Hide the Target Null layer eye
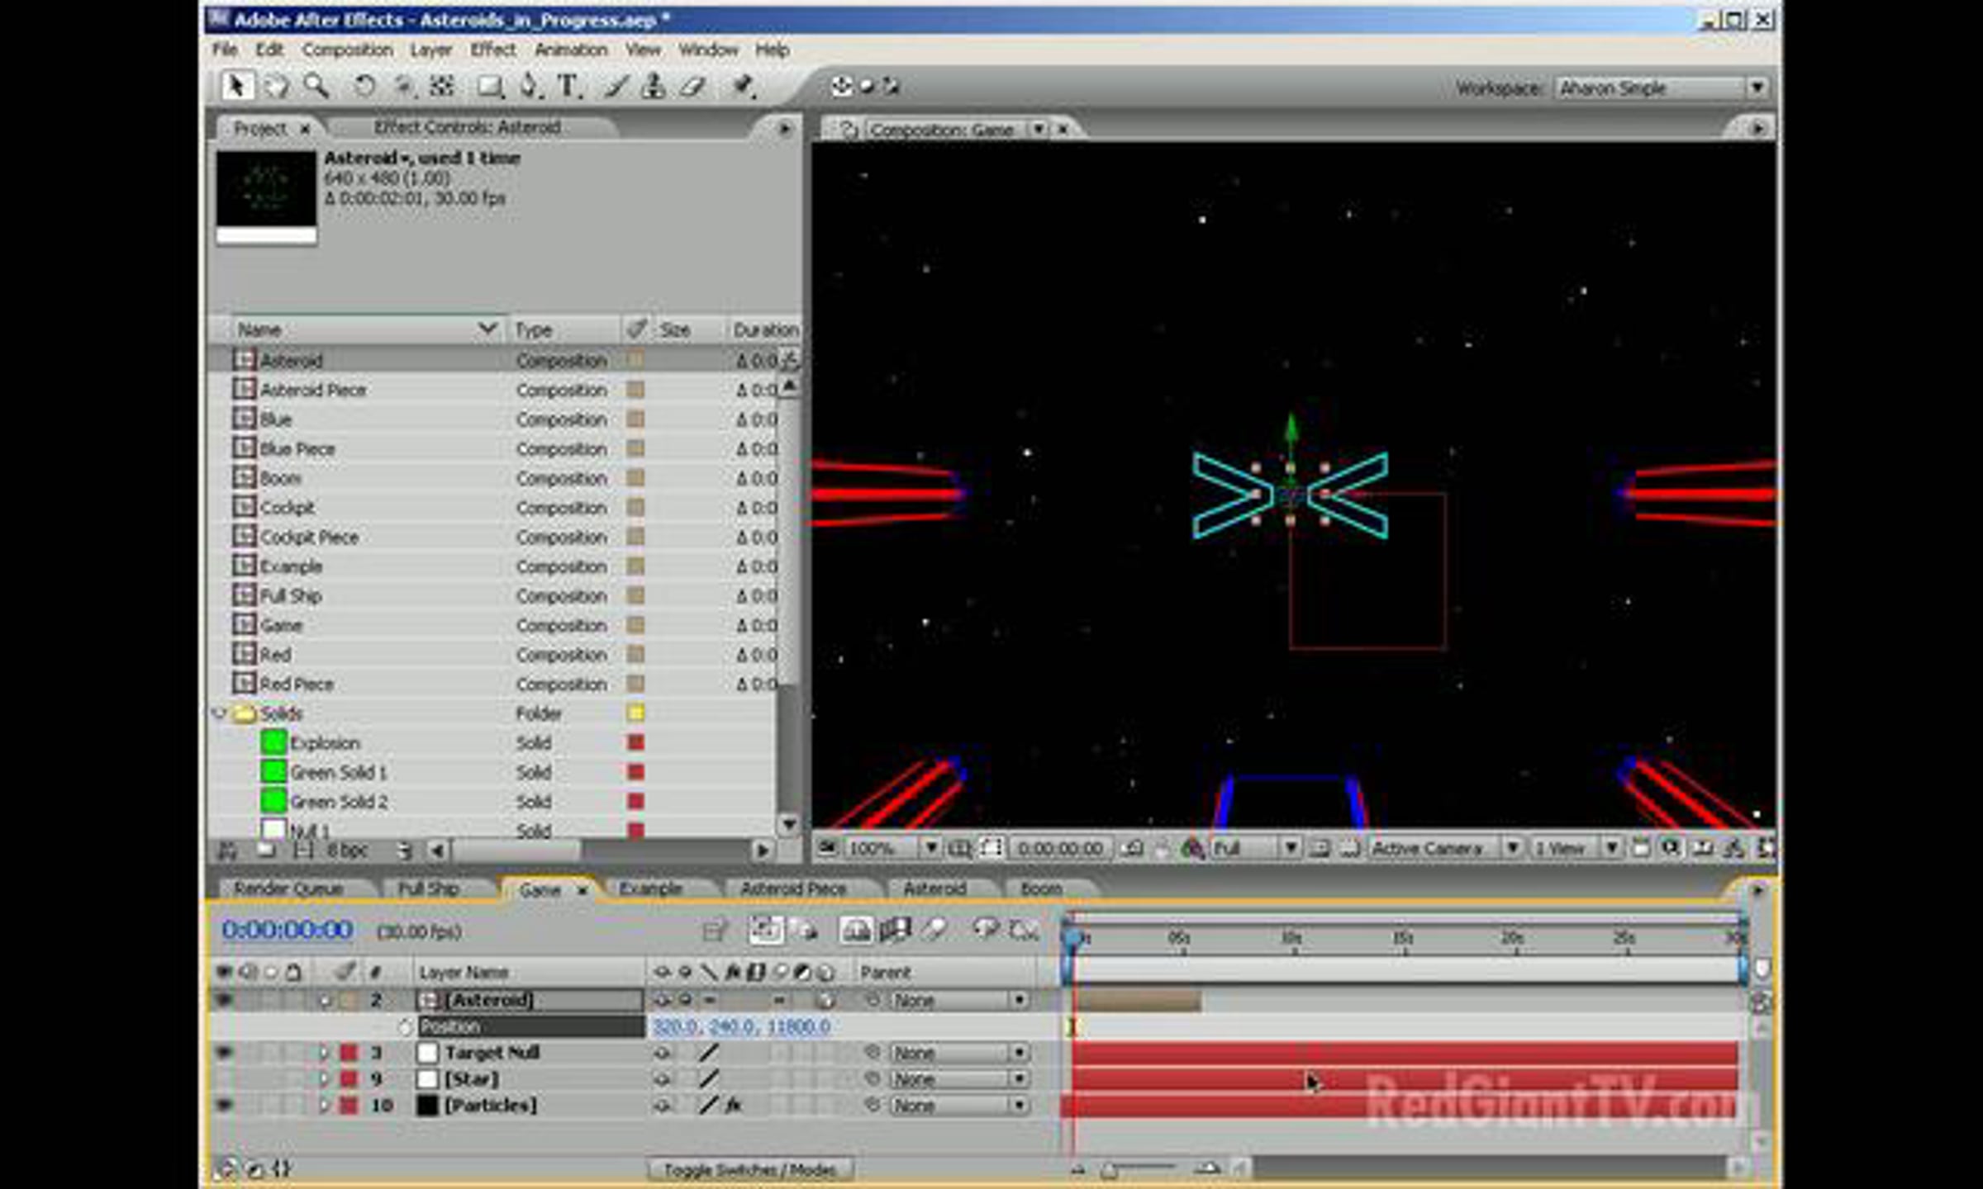1983x1189 pixels. pos(224,1053)
